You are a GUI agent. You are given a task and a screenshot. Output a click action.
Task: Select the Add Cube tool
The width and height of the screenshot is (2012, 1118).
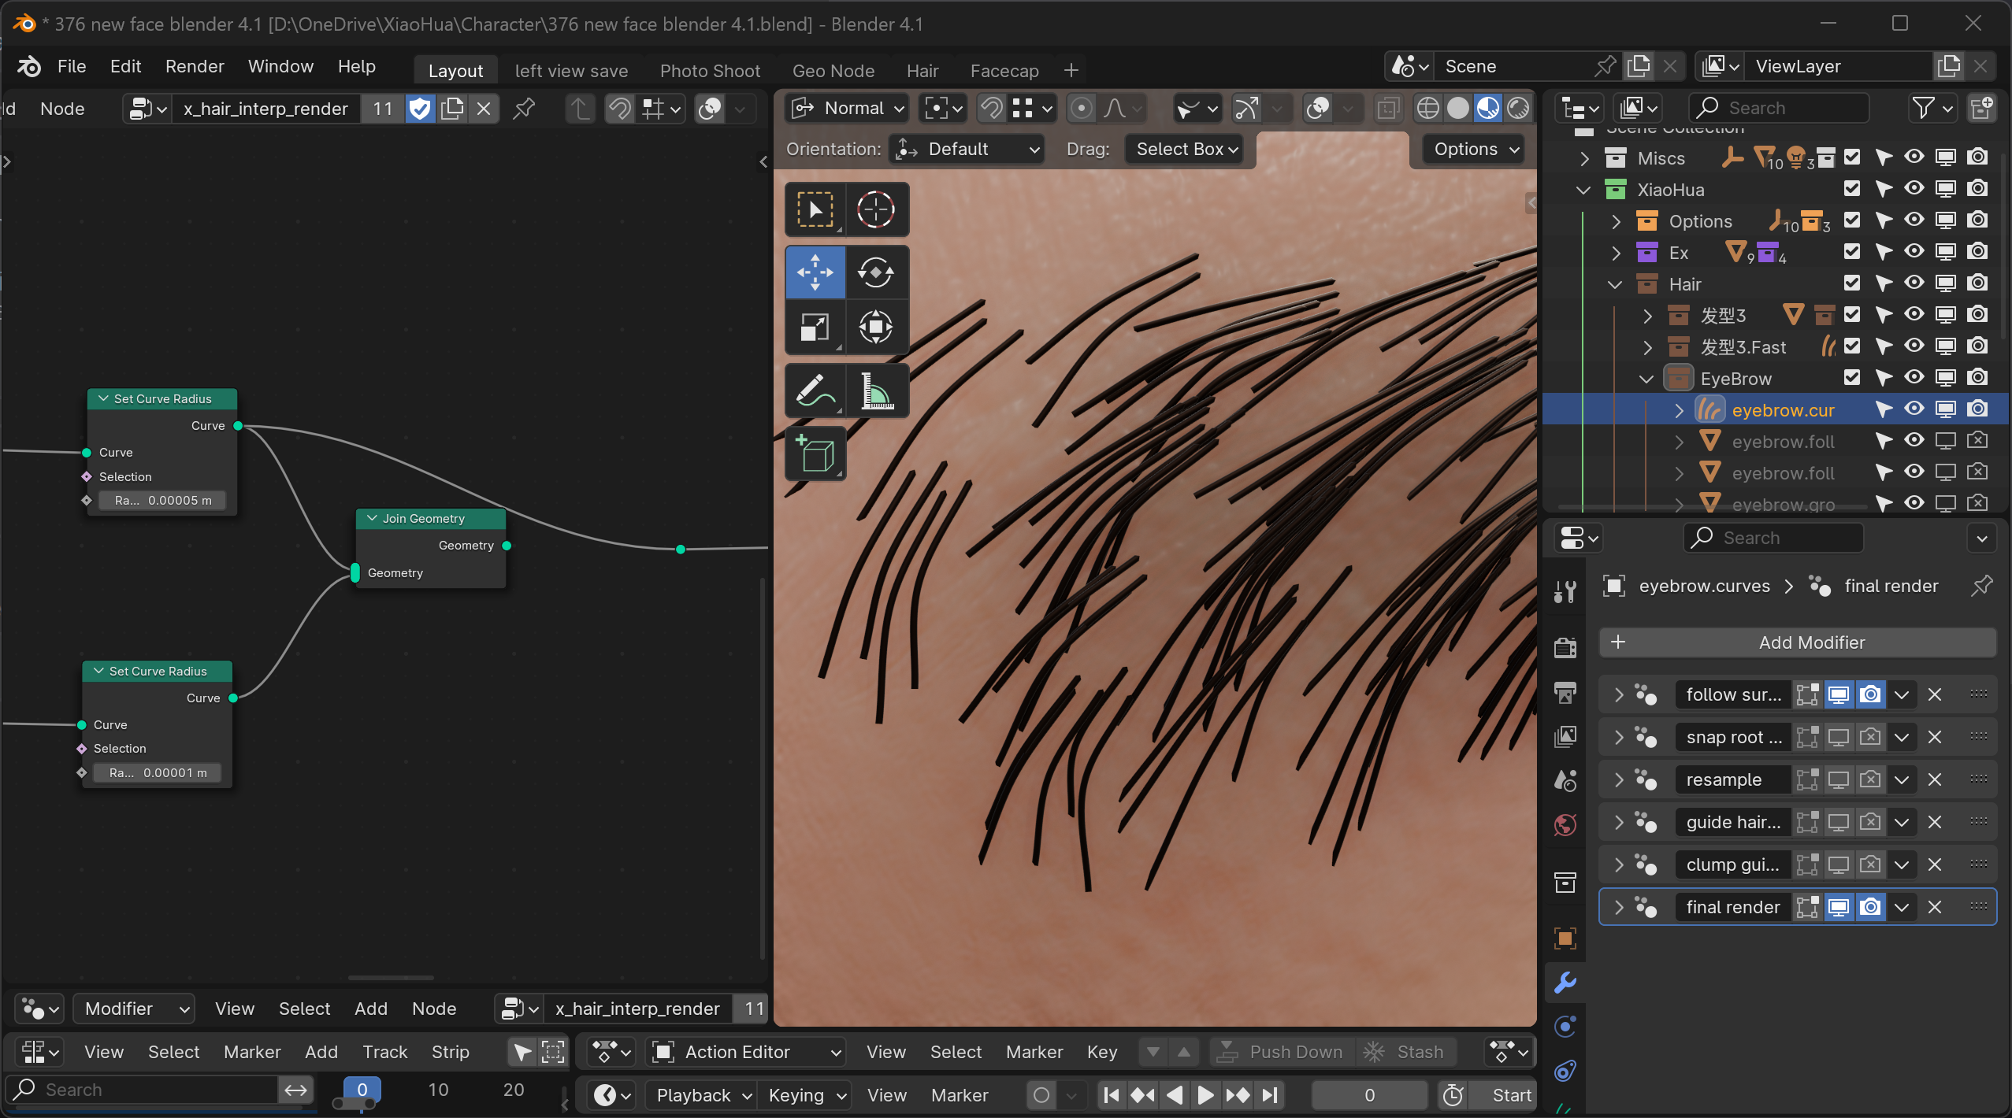pyautogui.click(x=815, y=453)
